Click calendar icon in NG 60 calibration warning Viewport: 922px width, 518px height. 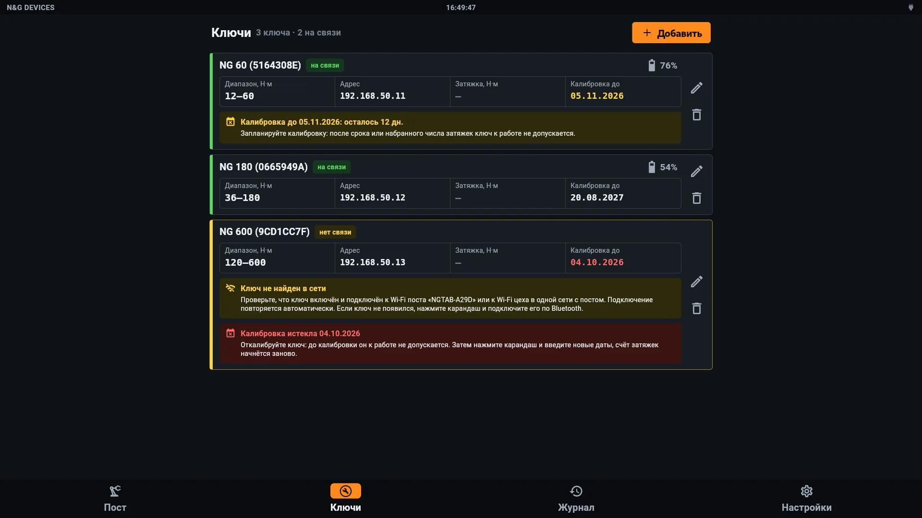pyautogui.click(x=230, y=122)
